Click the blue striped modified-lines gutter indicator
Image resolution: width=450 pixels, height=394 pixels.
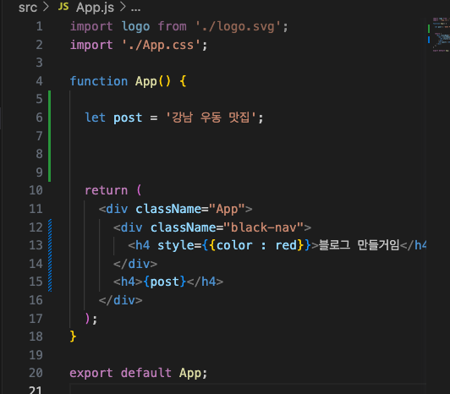(x=50, y=255)
